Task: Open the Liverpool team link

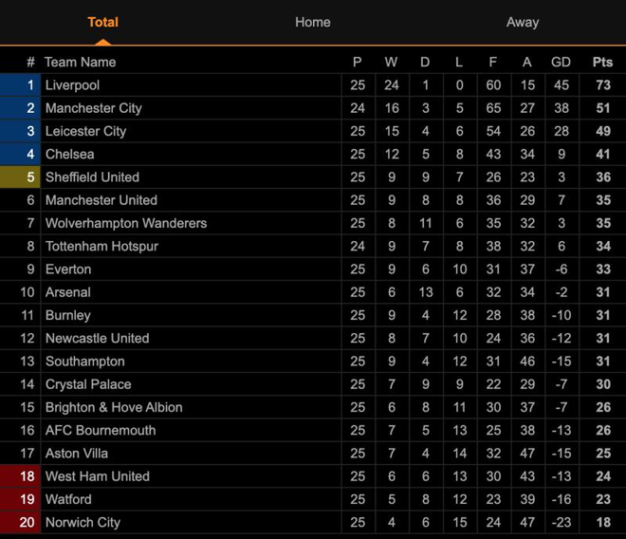Action: tap(72, 85)
